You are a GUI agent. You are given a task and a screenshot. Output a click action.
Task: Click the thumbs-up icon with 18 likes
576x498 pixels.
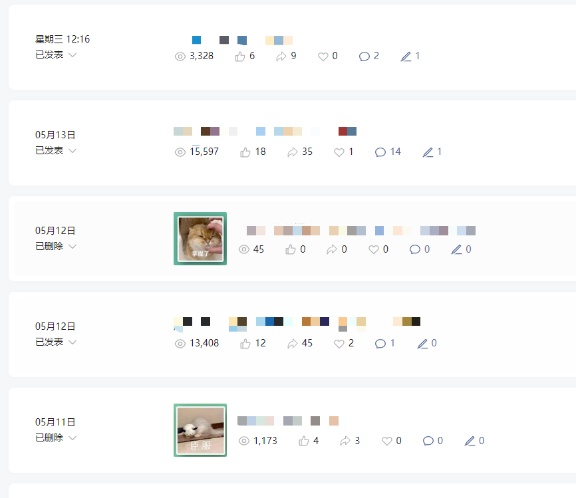[x=245, y=152]
